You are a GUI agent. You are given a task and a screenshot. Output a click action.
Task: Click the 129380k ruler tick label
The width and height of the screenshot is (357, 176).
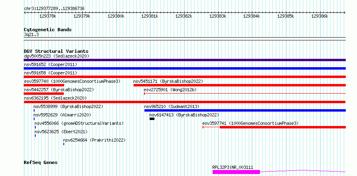tap(116, 16)
